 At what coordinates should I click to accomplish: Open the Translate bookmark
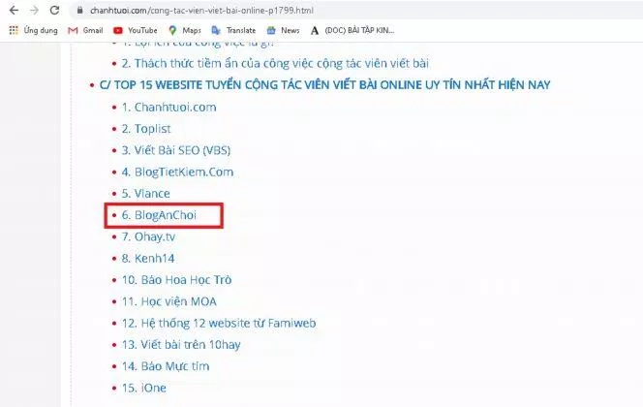pos(233,30)
